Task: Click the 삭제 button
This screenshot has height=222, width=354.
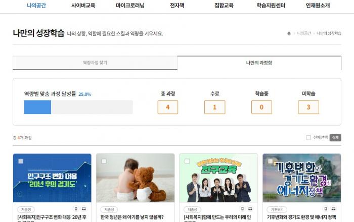Action: pyautogui.click(x=335, y=138)
